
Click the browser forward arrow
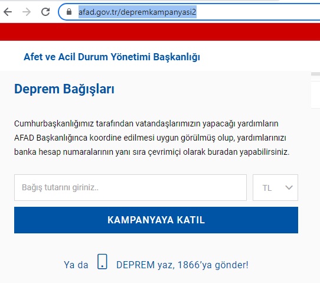[27, 12]
